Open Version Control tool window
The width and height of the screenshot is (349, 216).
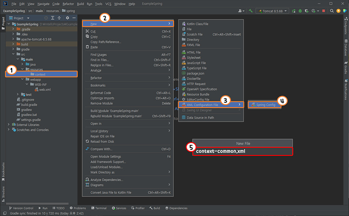tap(21, 208)
